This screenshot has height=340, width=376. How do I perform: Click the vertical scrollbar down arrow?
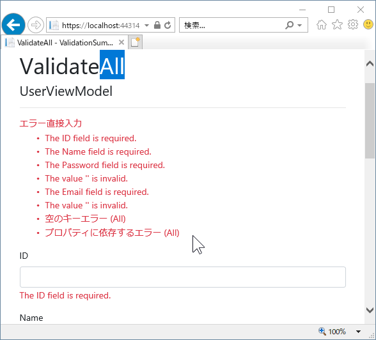370,310
